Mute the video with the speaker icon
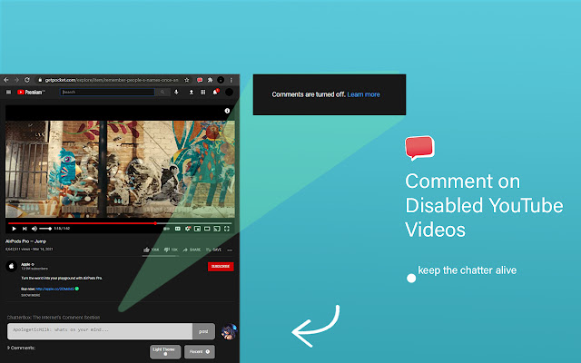Screen dimensions: 581x363 34,229
